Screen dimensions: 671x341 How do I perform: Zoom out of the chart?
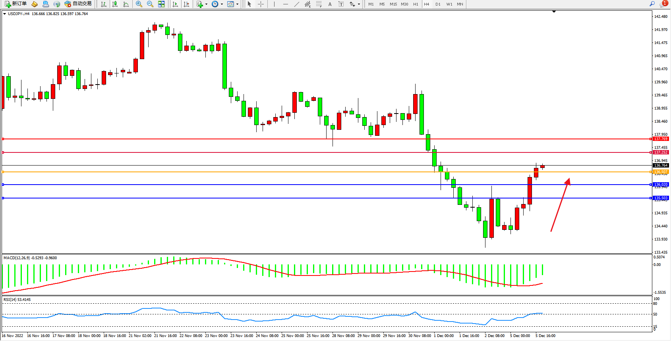pos(150,4)
